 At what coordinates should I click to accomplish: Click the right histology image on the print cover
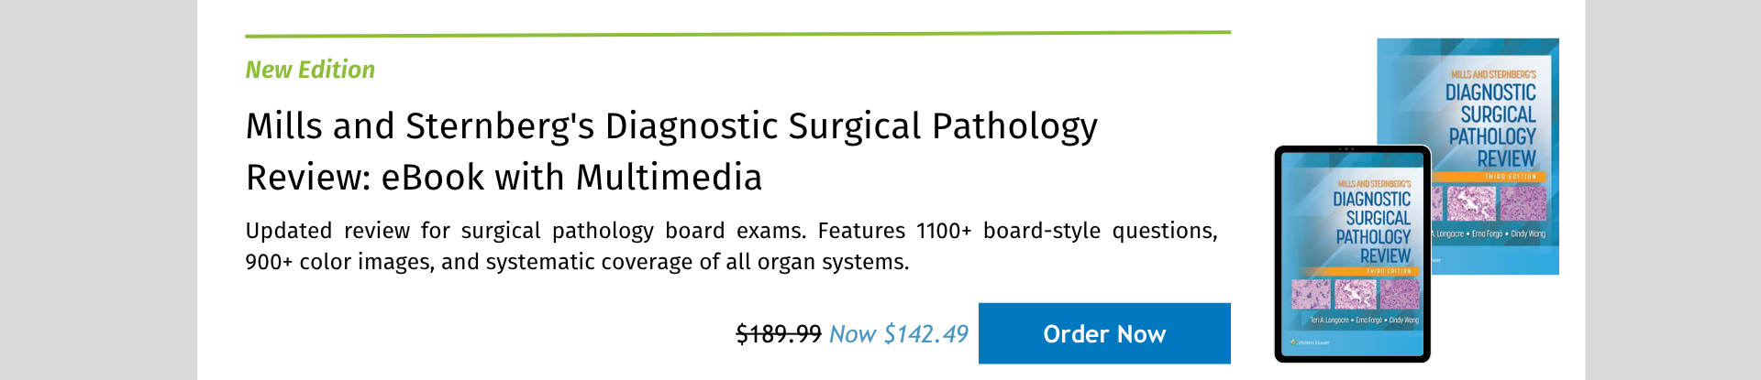[1523, 202]
